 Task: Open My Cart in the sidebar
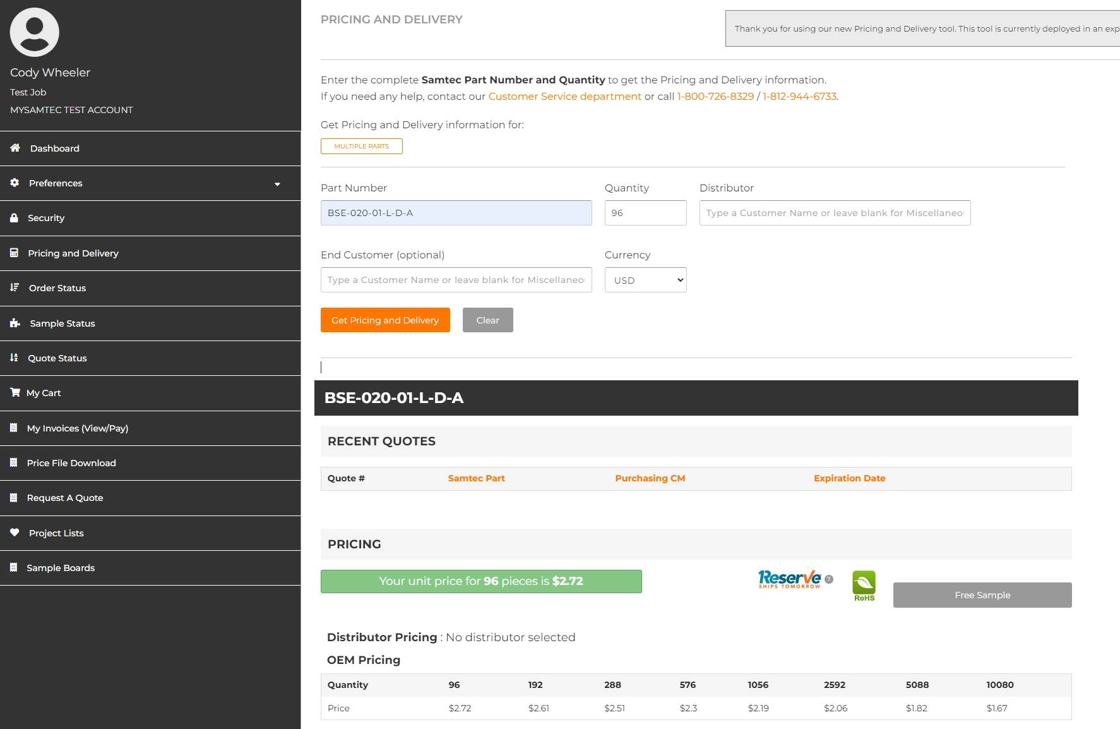coord(150,393)
